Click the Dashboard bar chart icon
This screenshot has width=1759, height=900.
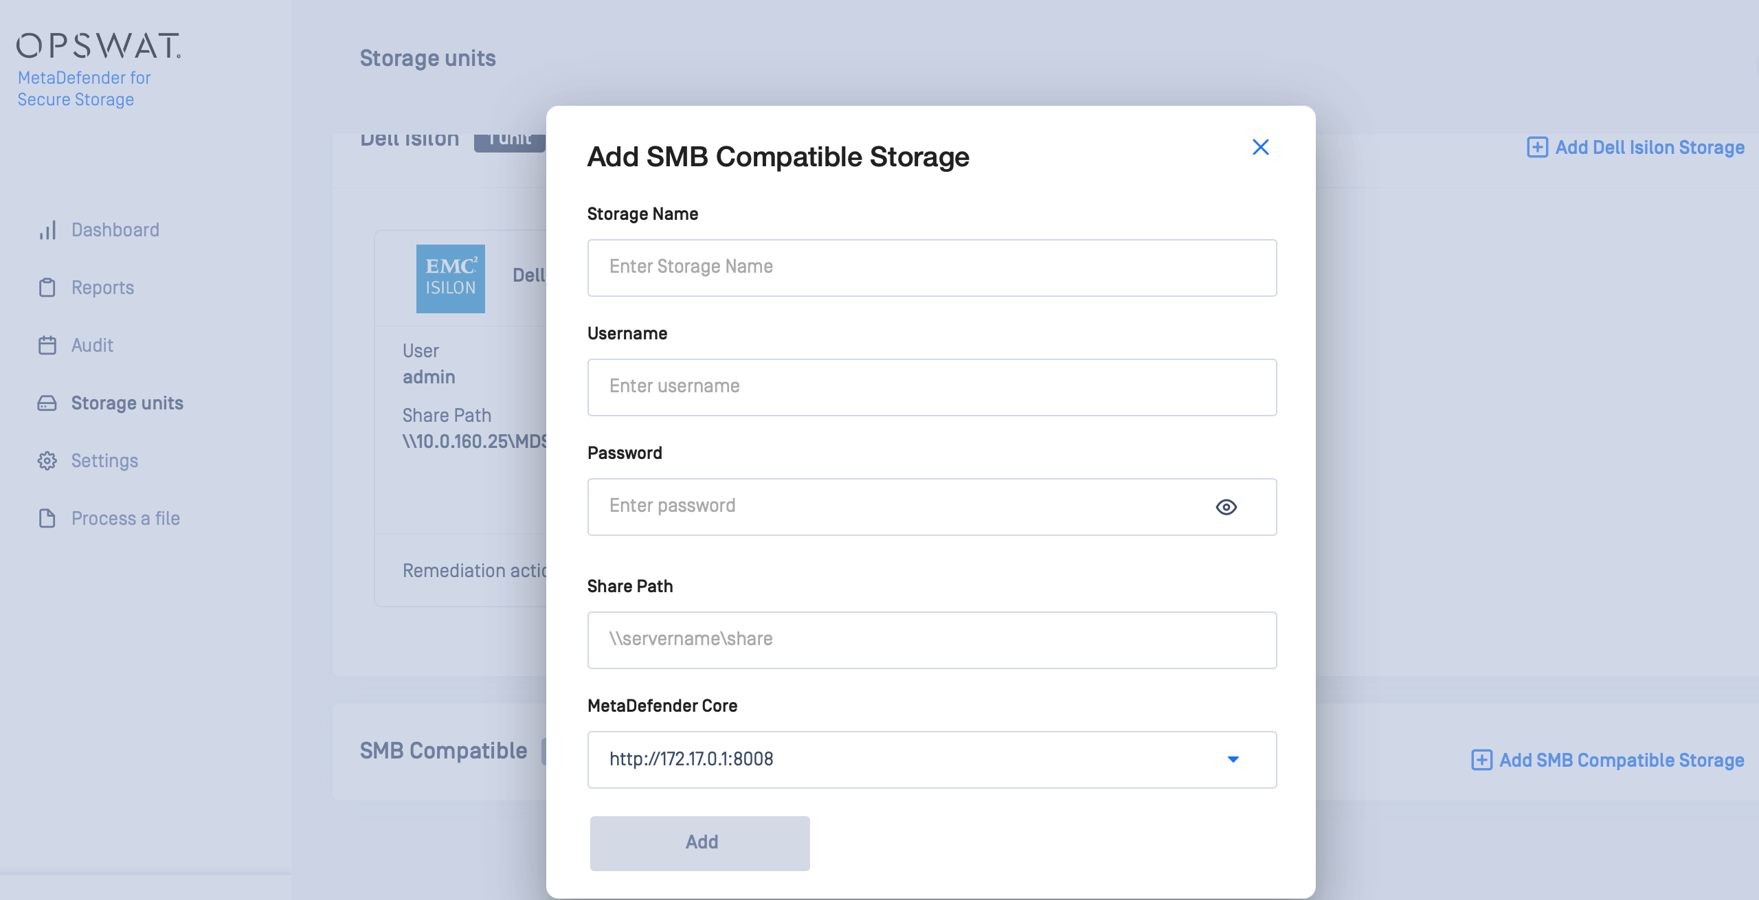[47, 229]
